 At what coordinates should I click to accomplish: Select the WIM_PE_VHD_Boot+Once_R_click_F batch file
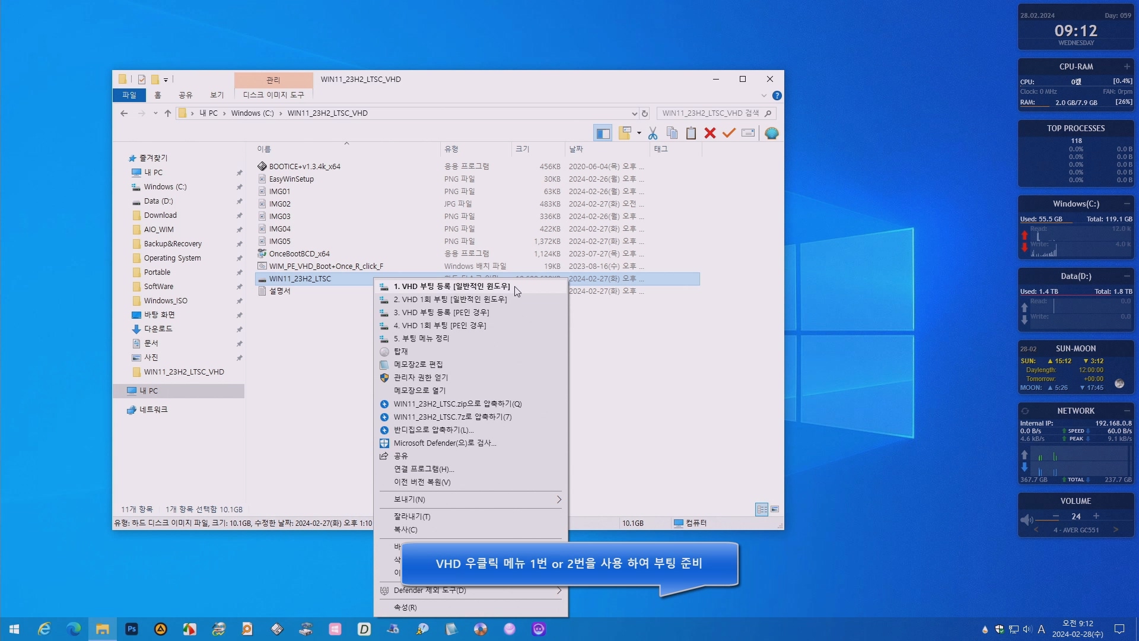(x=326, y=266)
